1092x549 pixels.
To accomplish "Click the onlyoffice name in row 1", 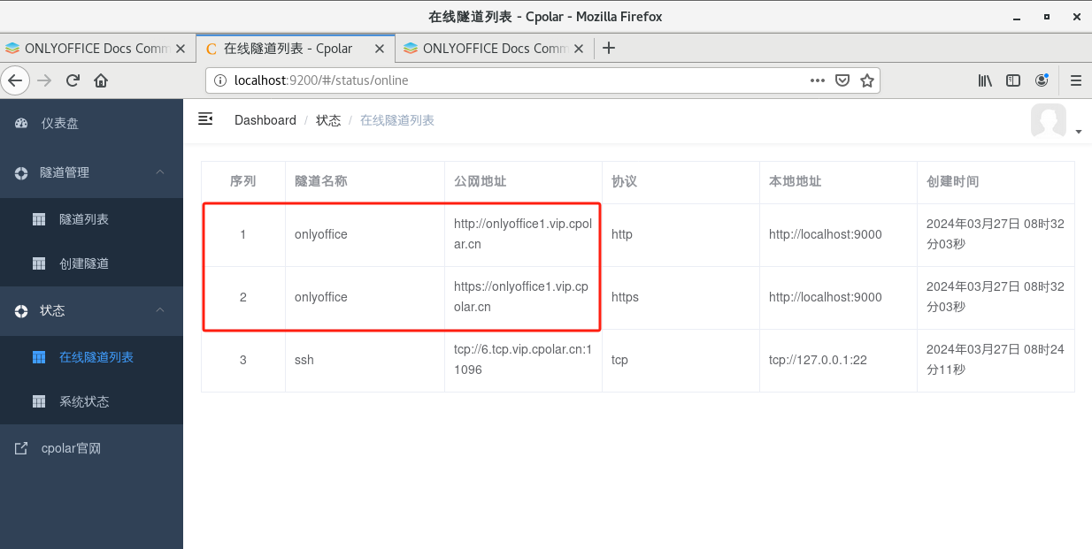I will 321,234.
